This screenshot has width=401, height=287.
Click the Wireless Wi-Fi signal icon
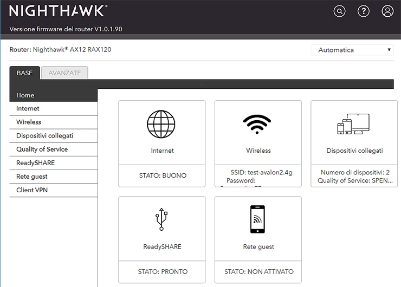(257, 124)
